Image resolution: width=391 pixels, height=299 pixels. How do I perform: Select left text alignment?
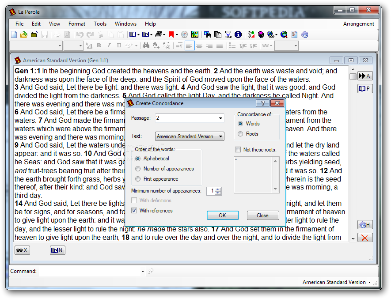pyautogui.click(x=190, y=45)
